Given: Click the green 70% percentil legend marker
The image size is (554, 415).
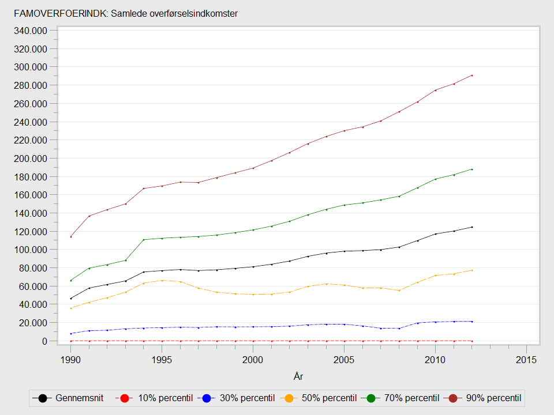Looking at the screenshot, I should click(371, 398).
